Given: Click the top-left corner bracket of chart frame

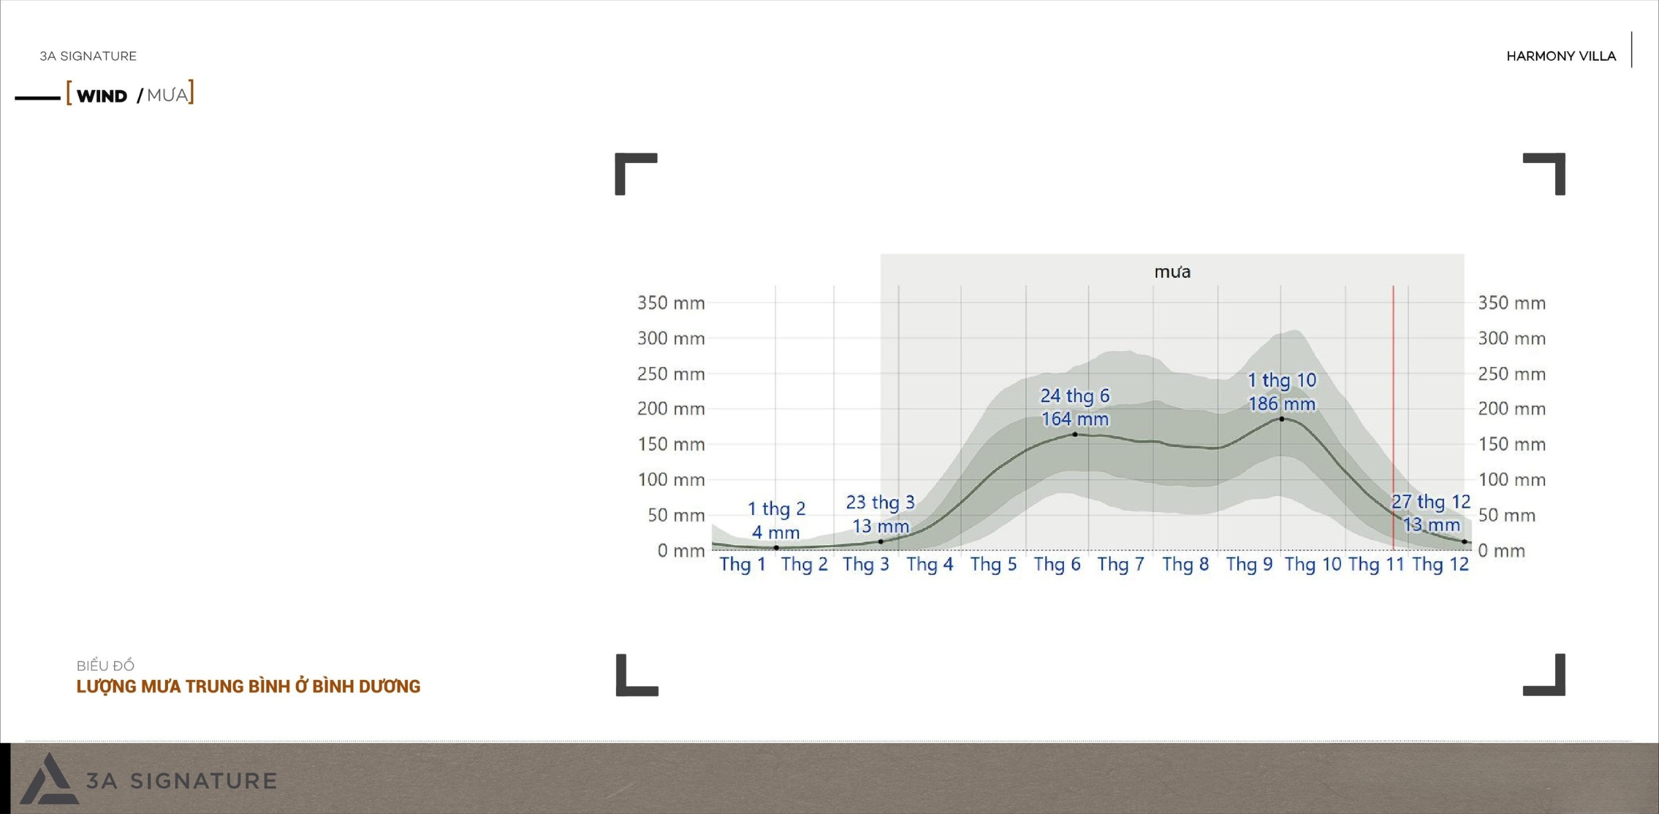Looking at the screenshot, I should [x=635, y=174].
